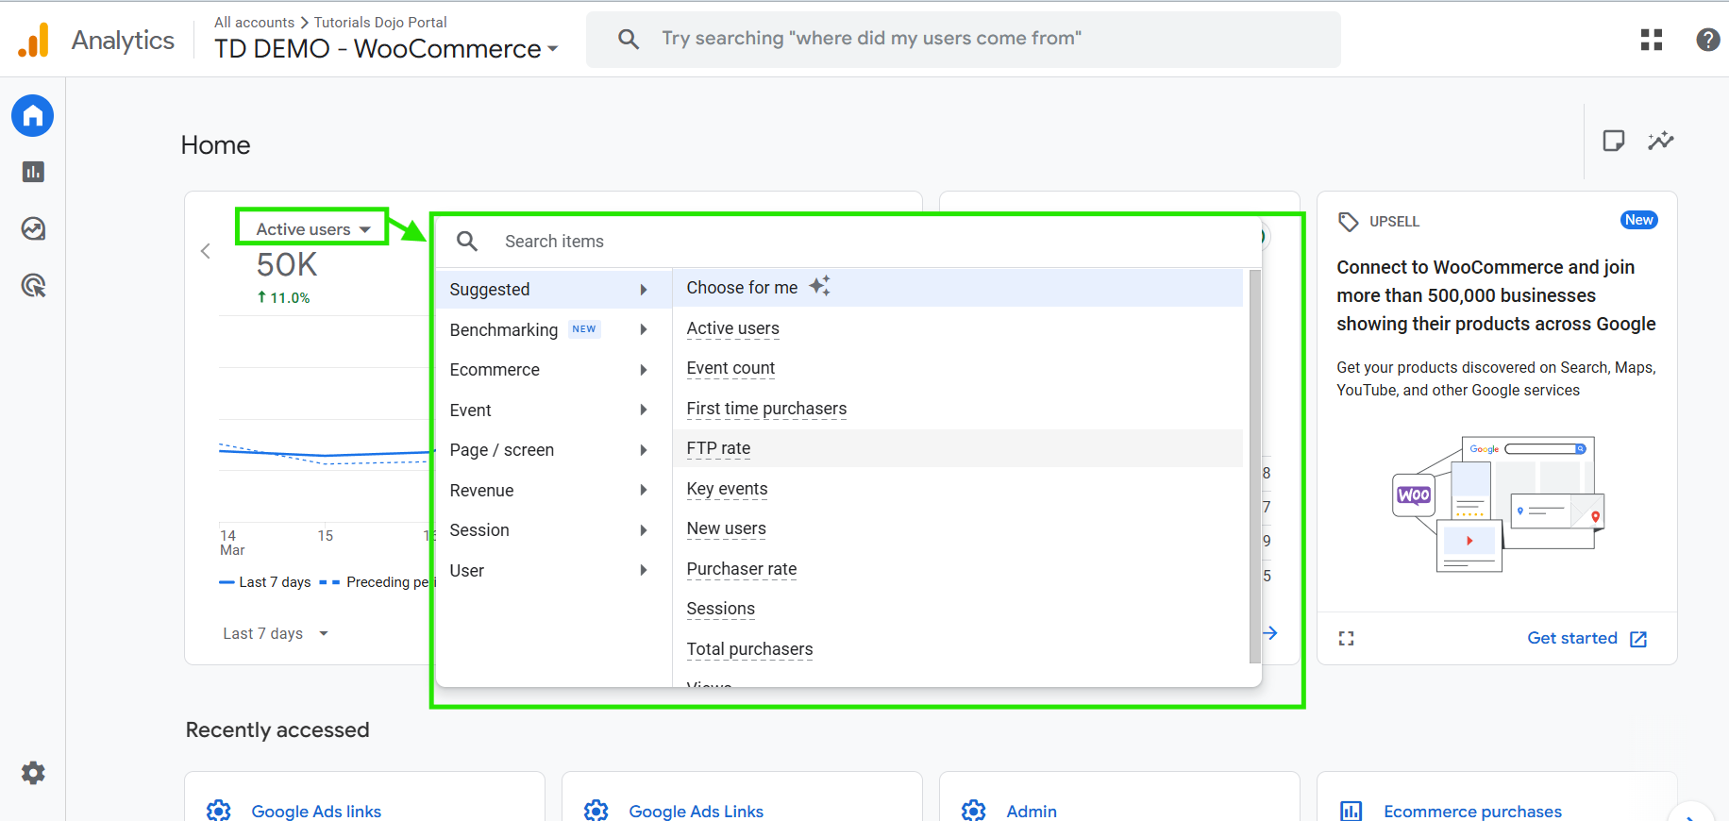
Task: Select Sessions metric
Action: pos(720,609)
